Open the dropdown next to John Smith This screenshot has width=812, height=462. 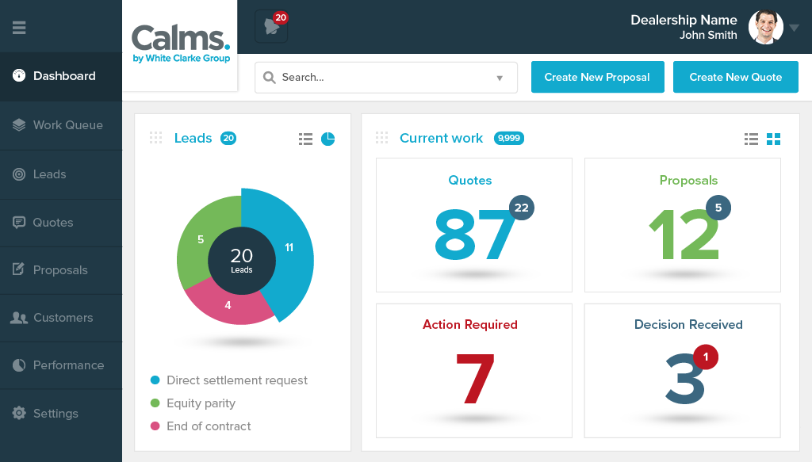tap(794, 26)
